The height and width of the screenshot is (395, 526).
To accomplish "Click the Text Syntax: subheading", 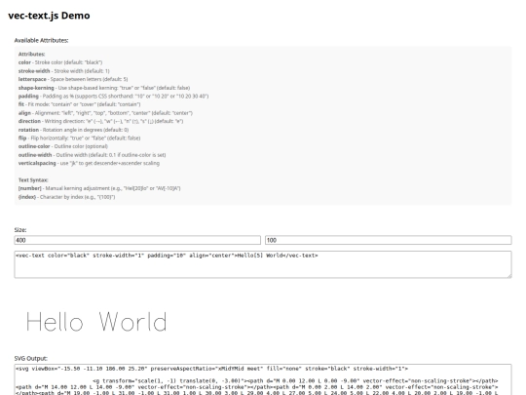I will point(33,180).
